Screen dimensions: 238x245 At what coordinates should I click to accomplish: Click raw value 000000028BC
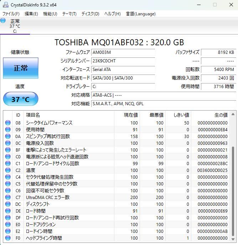[x=213, y=164]
